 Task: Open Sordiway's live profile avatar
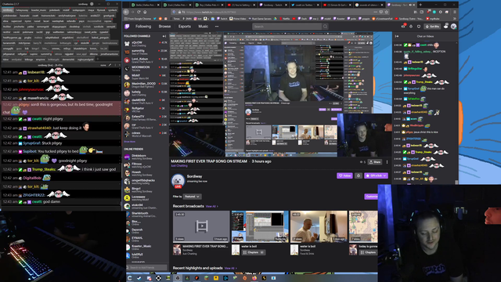178,181
